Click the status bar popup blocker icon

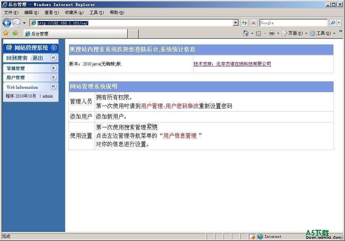tap(252, 236)
